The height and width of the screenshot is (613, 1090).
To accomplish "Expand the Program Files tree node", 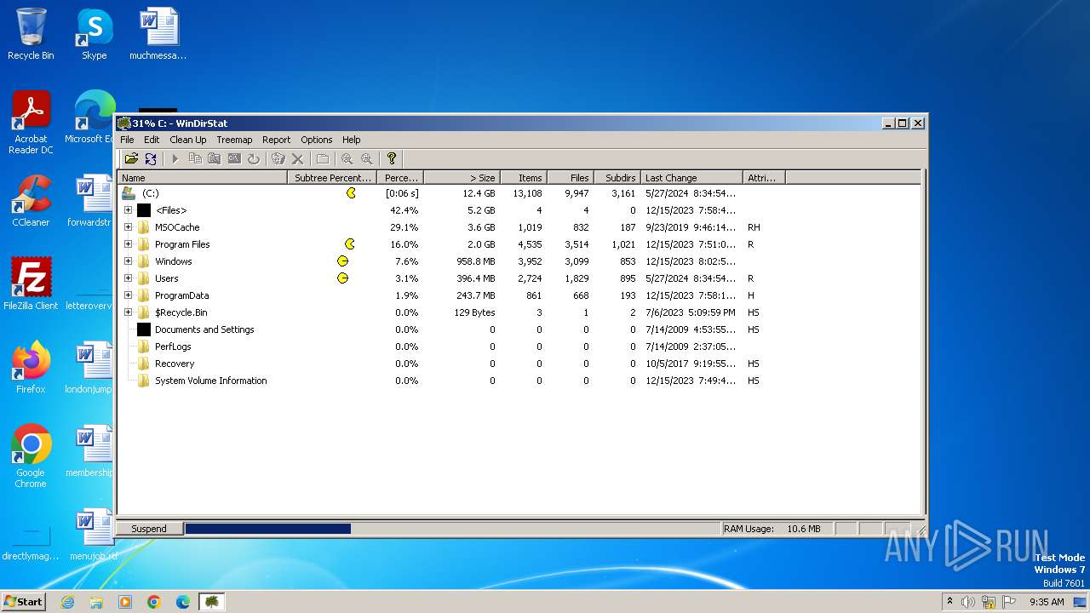I will coord(129,244).
